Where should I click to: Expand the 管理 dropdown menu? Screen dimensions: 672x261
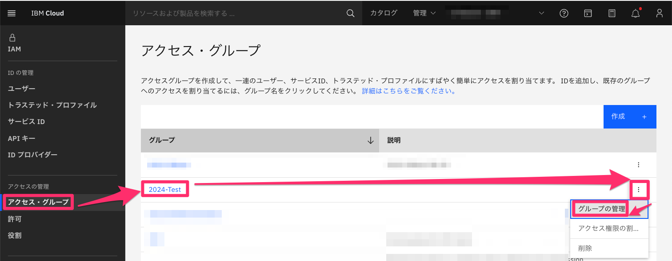(x=424, y=13)
